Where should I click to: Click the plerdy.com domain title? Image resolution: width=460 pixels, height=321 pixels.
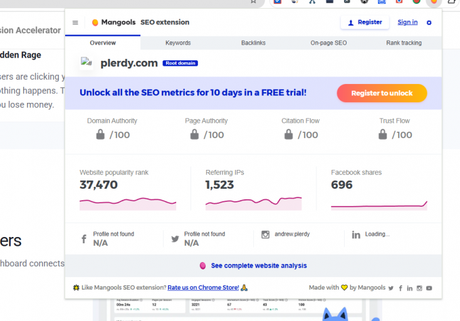point(129,63)
